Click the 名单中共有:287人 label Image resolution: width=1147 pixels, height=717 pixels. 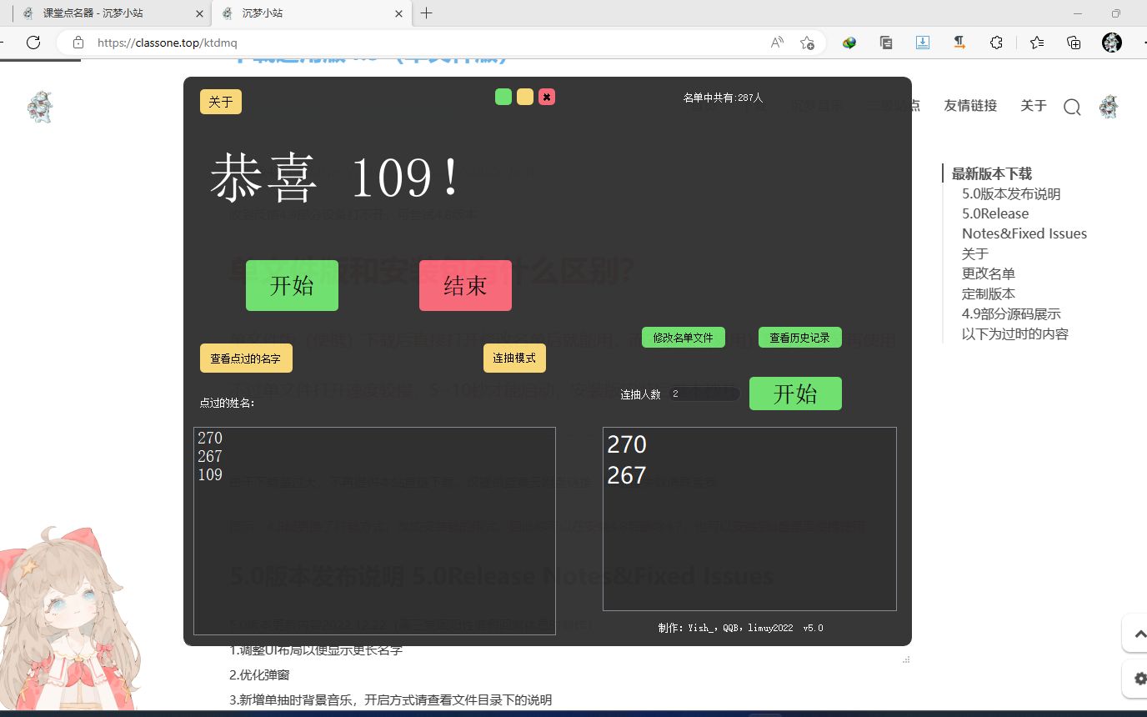tap(723, 98)
